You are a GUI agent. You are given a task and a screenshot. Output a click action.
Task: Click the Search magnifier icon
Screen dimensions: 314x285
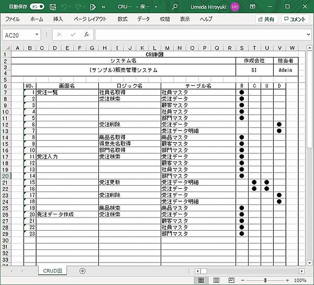[x=175, y=7]
